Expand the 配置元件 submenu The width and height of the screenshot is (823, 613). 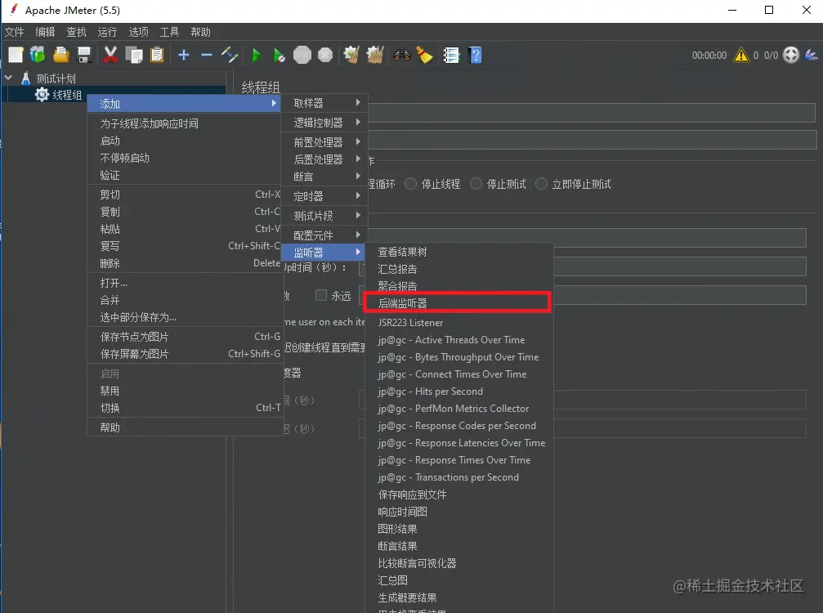coord(324,235)
